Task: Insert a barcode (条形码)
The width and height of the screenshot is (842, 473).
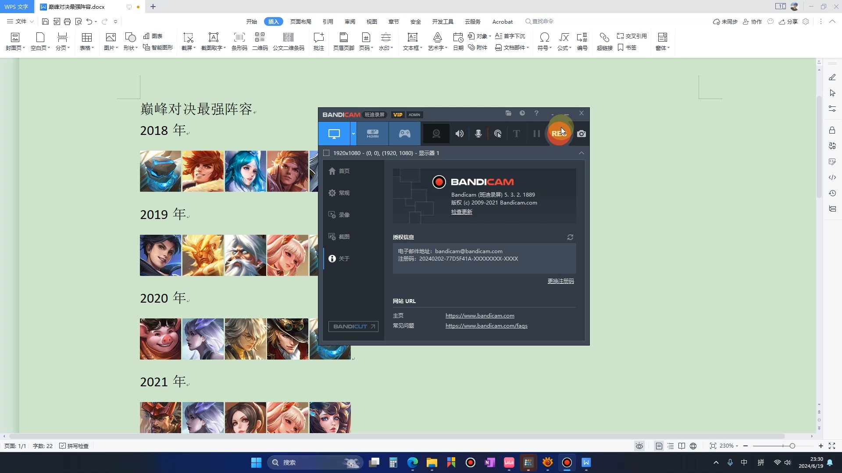Action: click(x=239, y=42)
